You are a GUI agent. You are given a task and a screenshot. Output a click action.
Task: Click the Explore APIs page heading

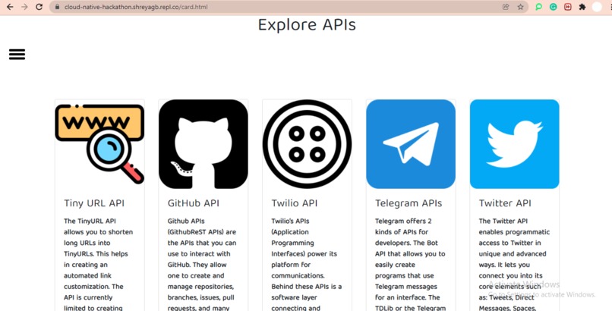click(x=307, y=24)
